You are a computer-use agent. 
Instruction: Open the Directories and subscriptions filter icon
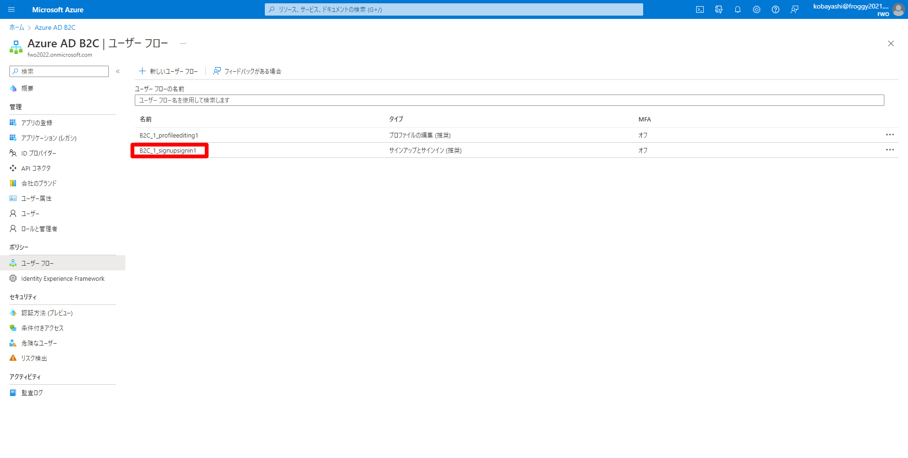point(719,9)
